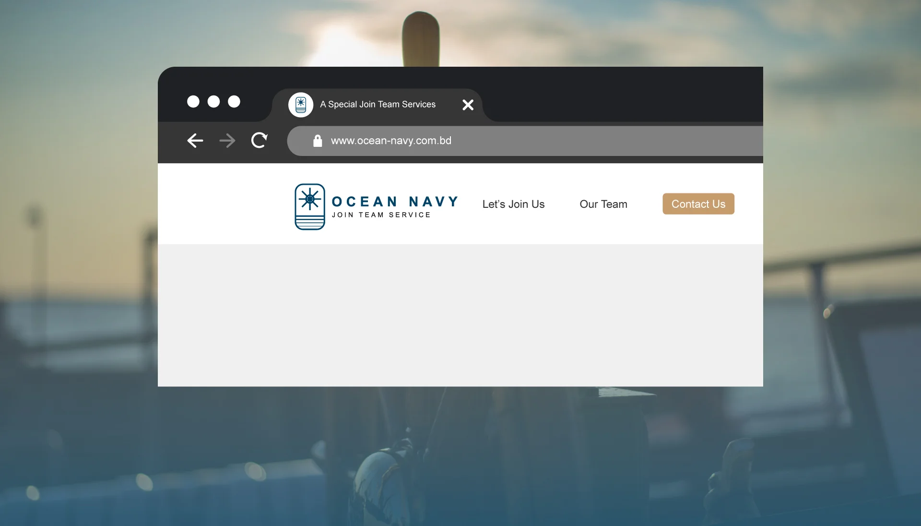Click the browser back arrow
This screenshot has width=921, height=526.
point(195,141)
